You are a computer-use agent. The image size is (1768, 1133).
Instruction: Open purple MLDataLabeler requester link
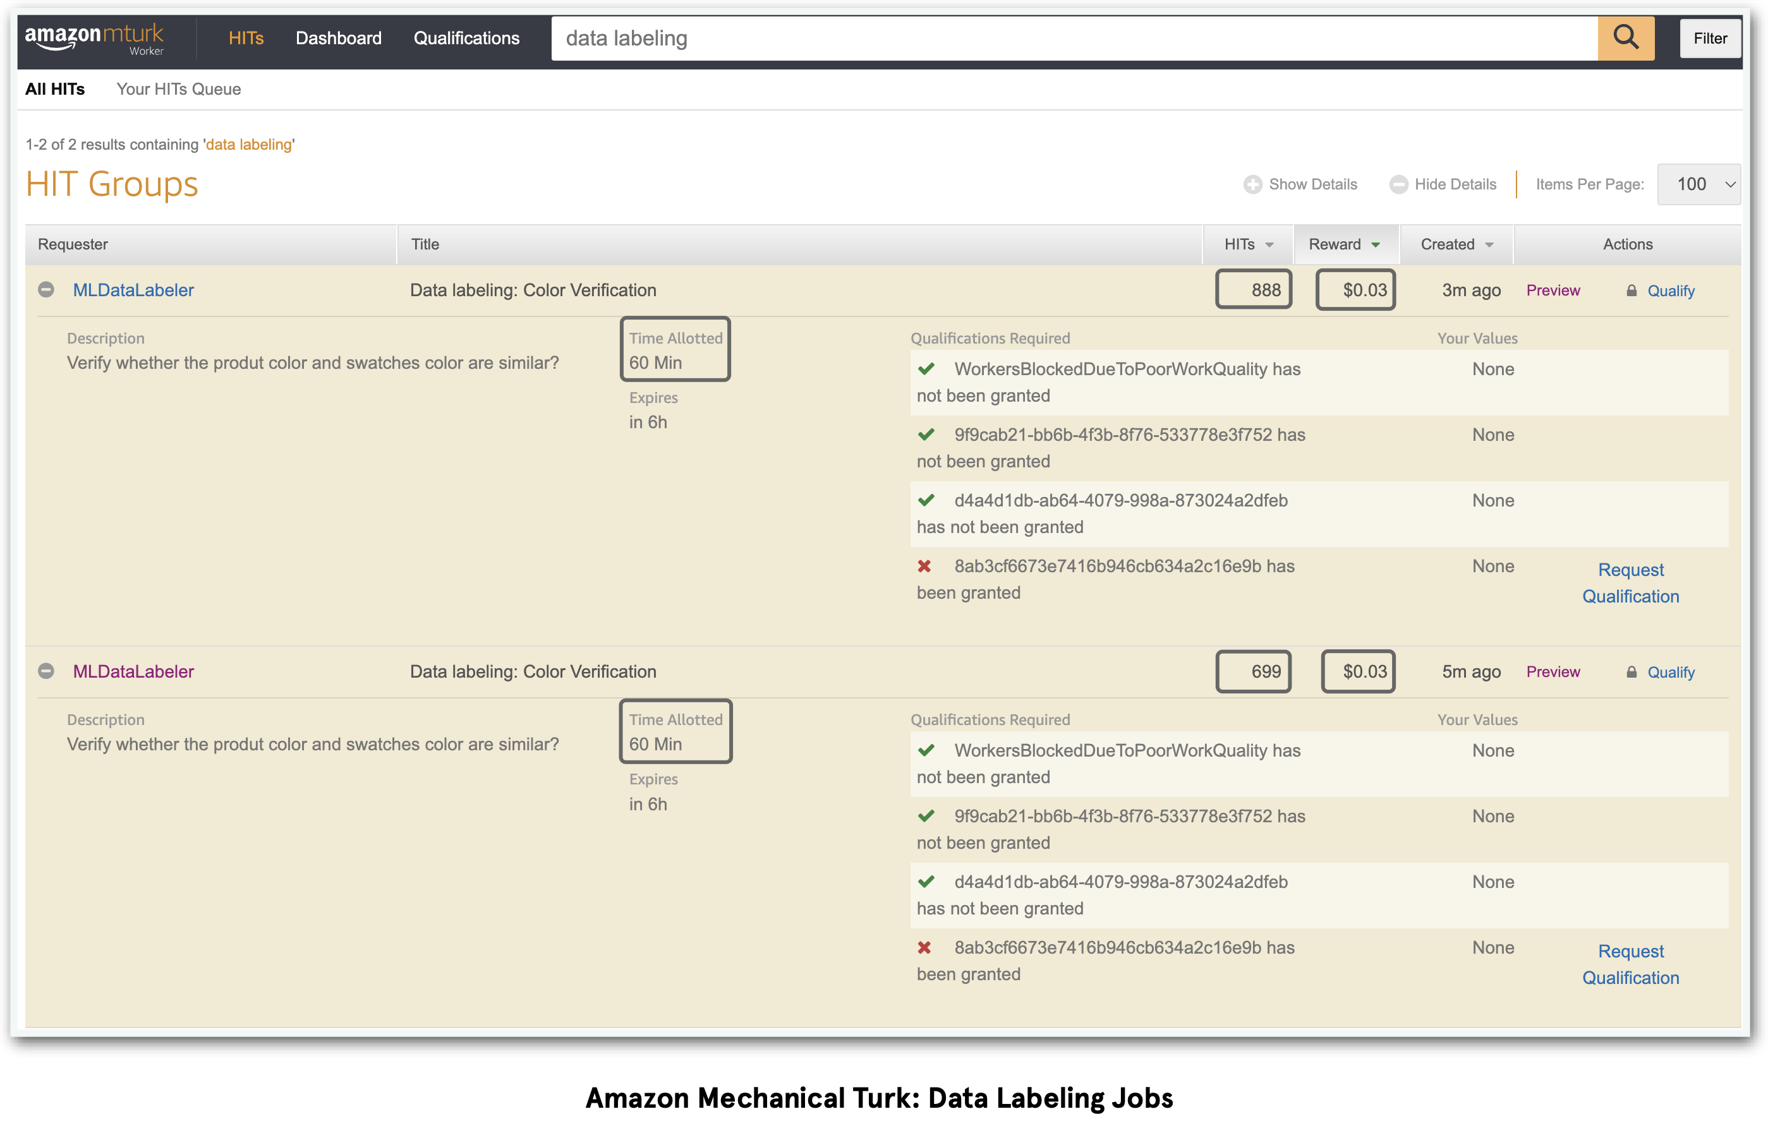(133, 671)
